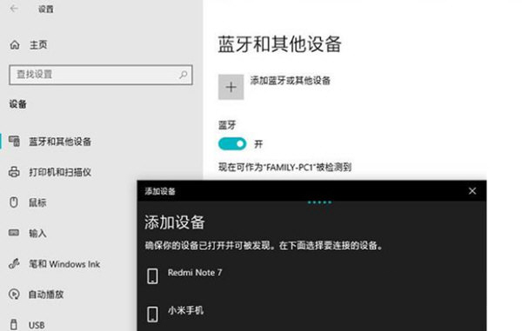The image size is (522, 331).
Task: Close the 添加设备 dialog
Action: [472, 191]
